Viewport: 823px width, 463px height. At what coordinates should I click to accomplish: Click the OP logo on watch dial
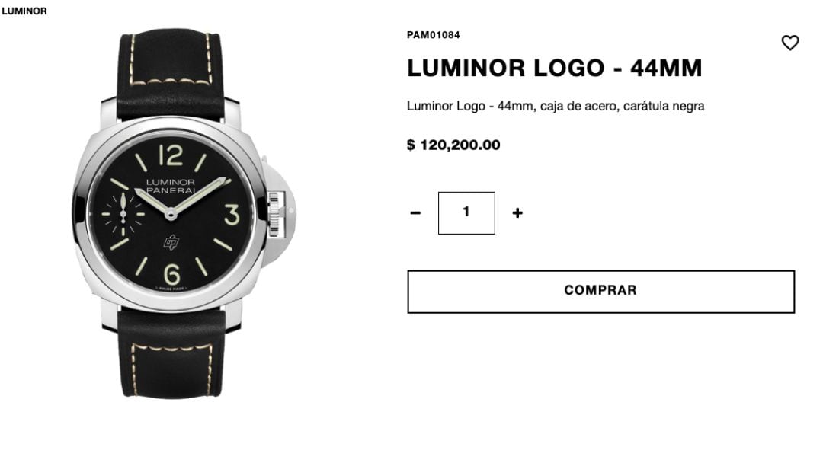tap(171, 241)
